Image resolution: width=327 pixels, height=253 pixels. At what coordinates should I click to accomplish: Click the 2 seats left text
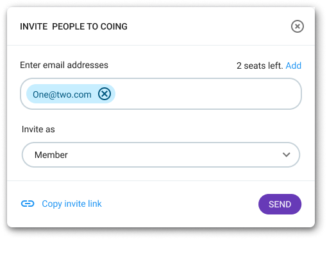pyautogui.click(x=260, y=65)
